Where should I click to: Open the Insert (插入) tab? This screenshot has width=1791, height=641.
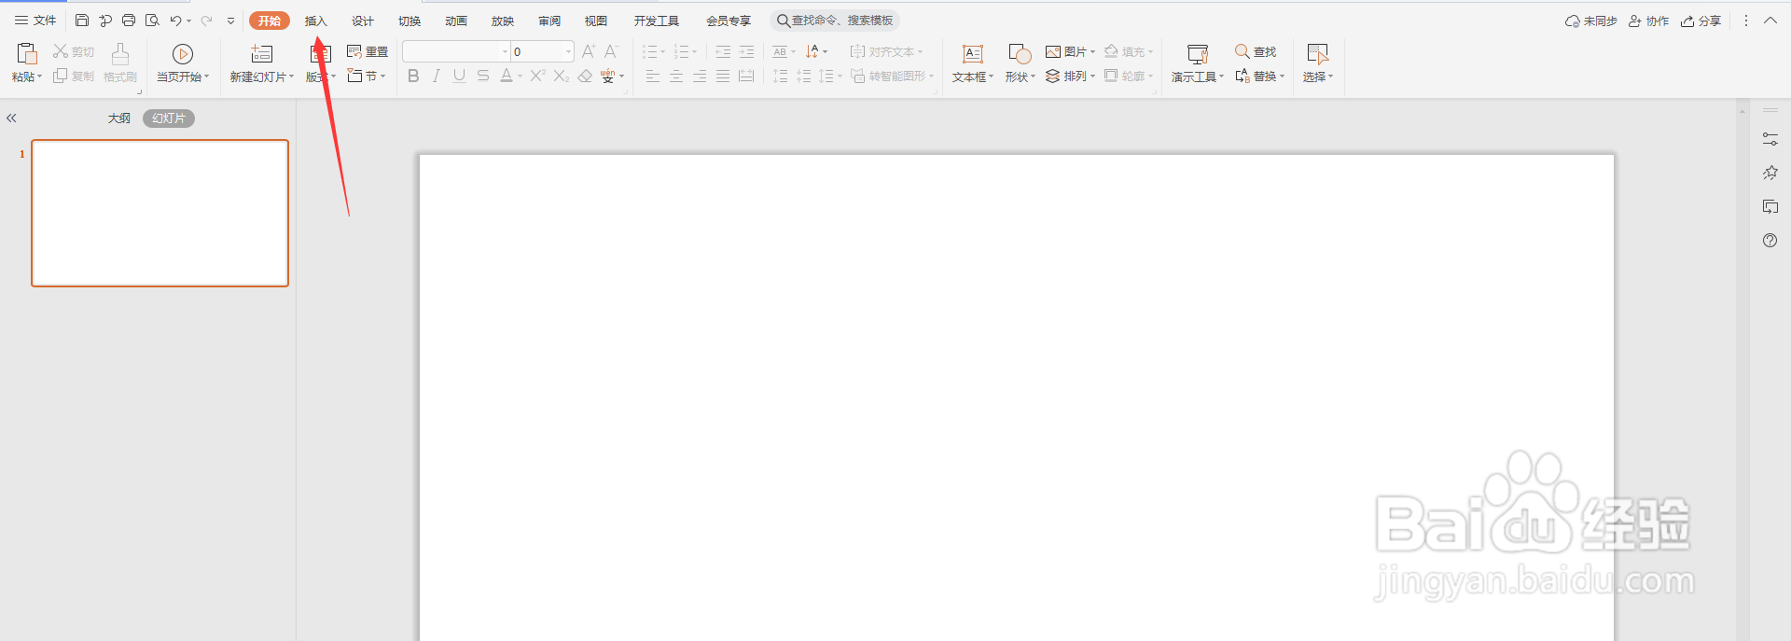pyautogui.click(x=316, y=21)
